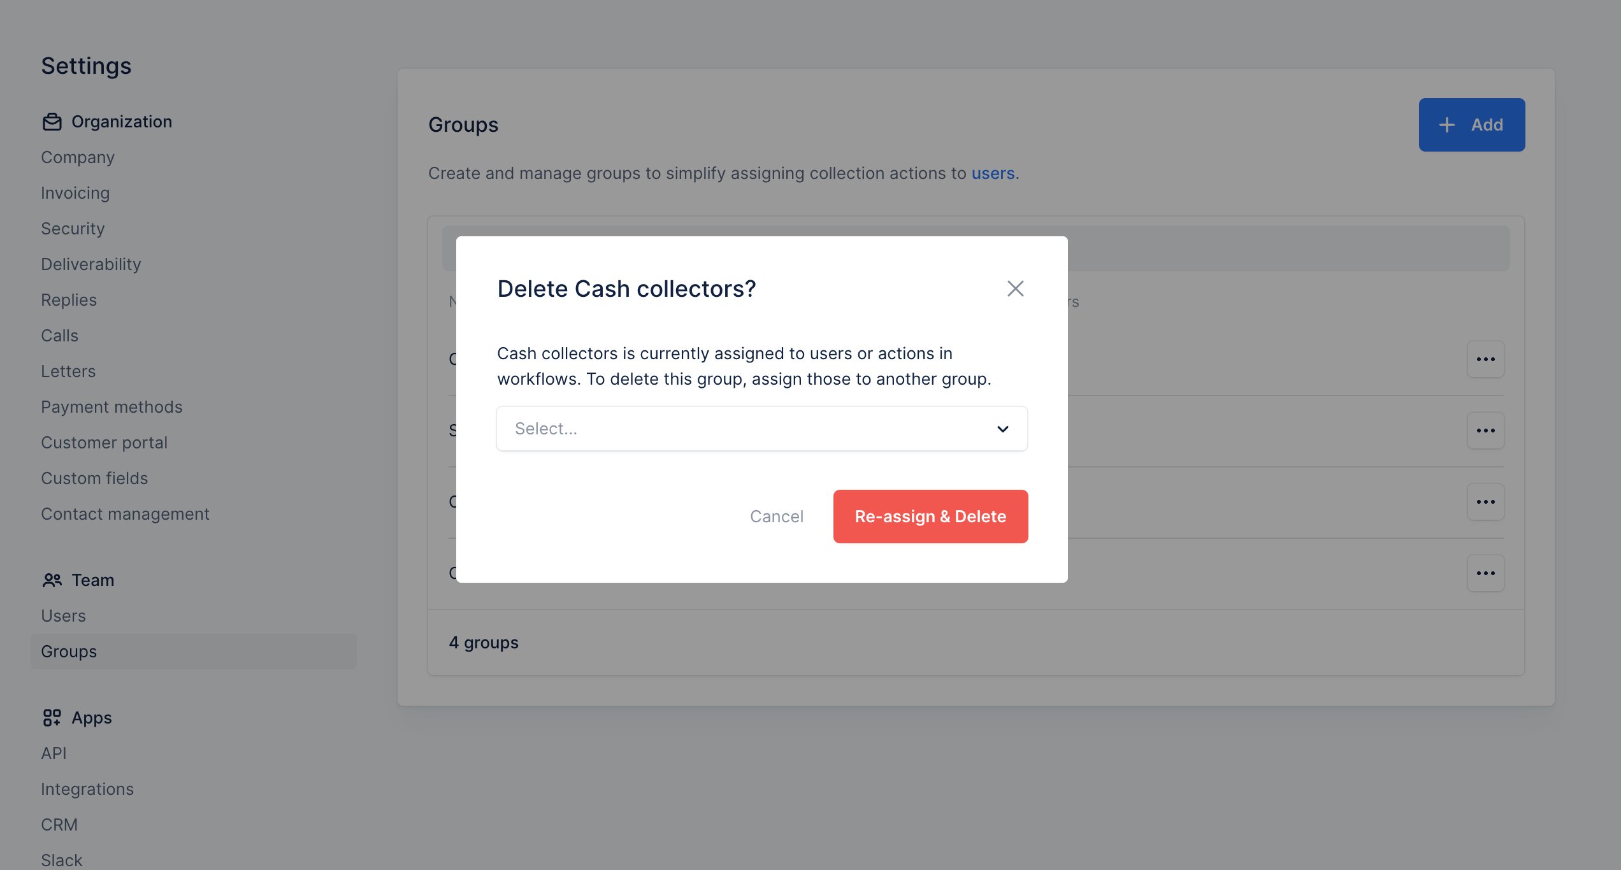This screenshot has width=1621, height=870.
Task: Click the Apps grid icon
Action: click(x=52, y=718)
